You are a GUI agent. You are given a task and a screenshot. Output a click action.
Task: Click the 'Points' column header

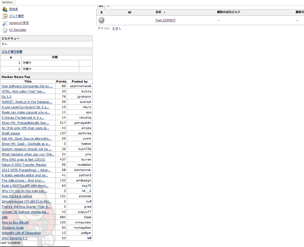pyautogui.click(x=61, y=82)
